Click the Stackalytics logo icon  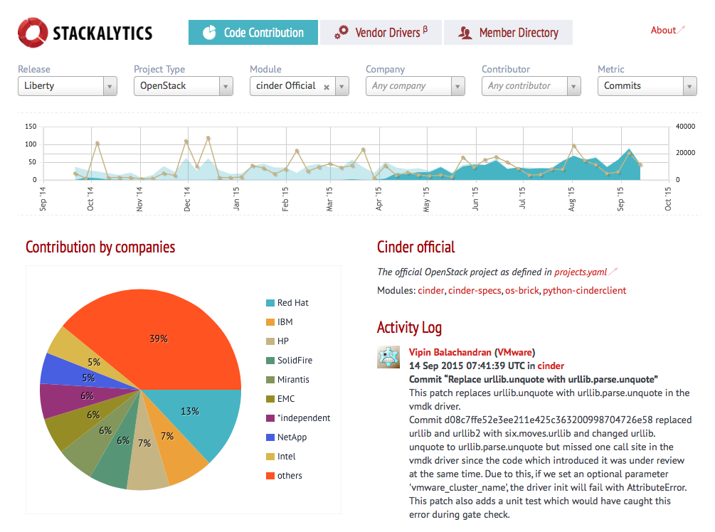click(x=33, y=33)
